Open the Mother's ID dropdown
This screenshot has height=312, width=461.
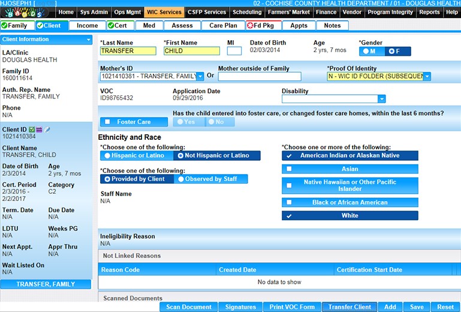pos(200,76)
